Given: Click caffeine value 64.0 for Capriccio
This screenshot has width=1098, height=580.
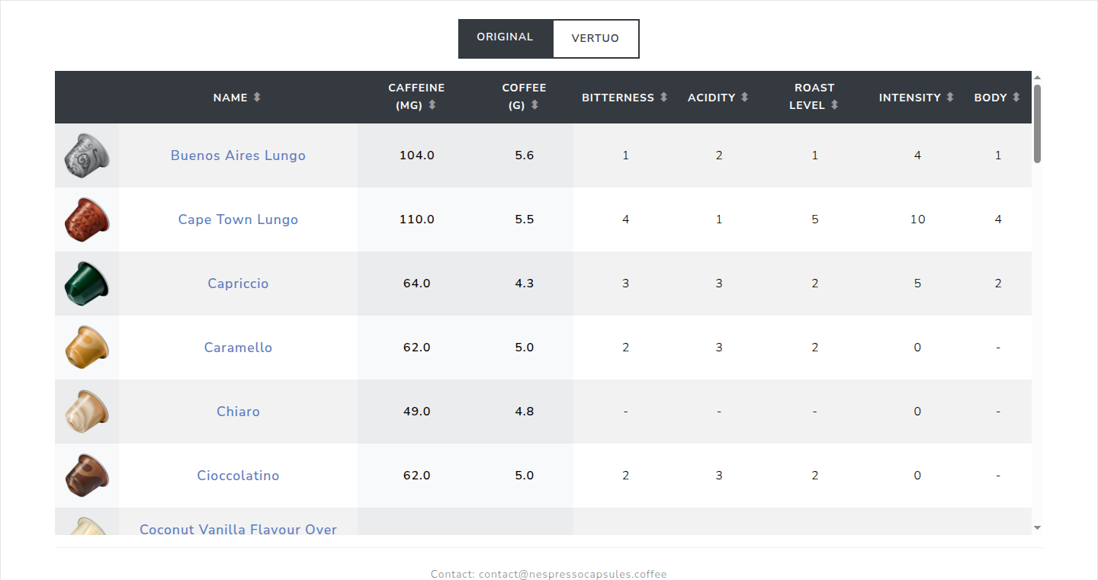Looking at the screenshot, I should 417,284.
